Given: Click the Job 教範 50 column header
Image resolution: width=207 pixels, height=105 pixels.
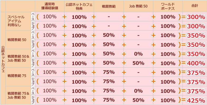Looking at the screenshot, I should point(138,6).
